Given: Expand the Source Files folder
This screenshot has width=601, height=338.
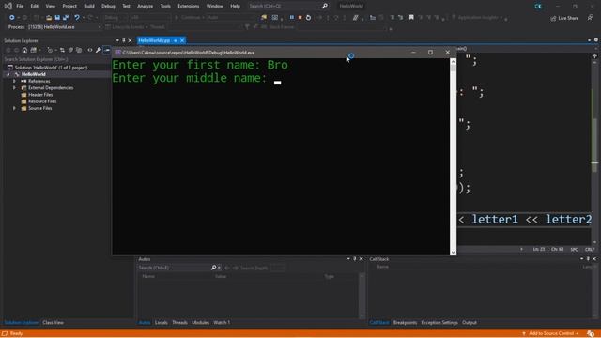Looking at the screenshot, I should [15, 109].
